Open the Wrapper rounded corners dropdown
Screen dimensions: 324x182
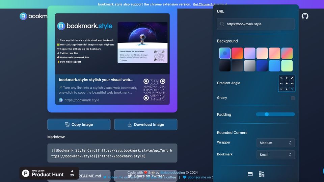[x=276, y=143]
